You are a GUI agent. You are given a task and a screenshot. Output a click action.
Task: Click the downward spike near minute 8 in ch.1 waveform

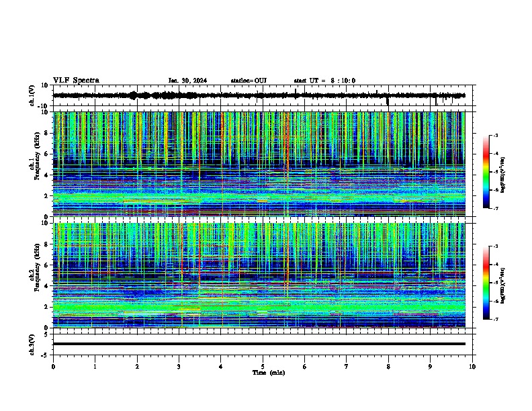(x=388, y=101)
